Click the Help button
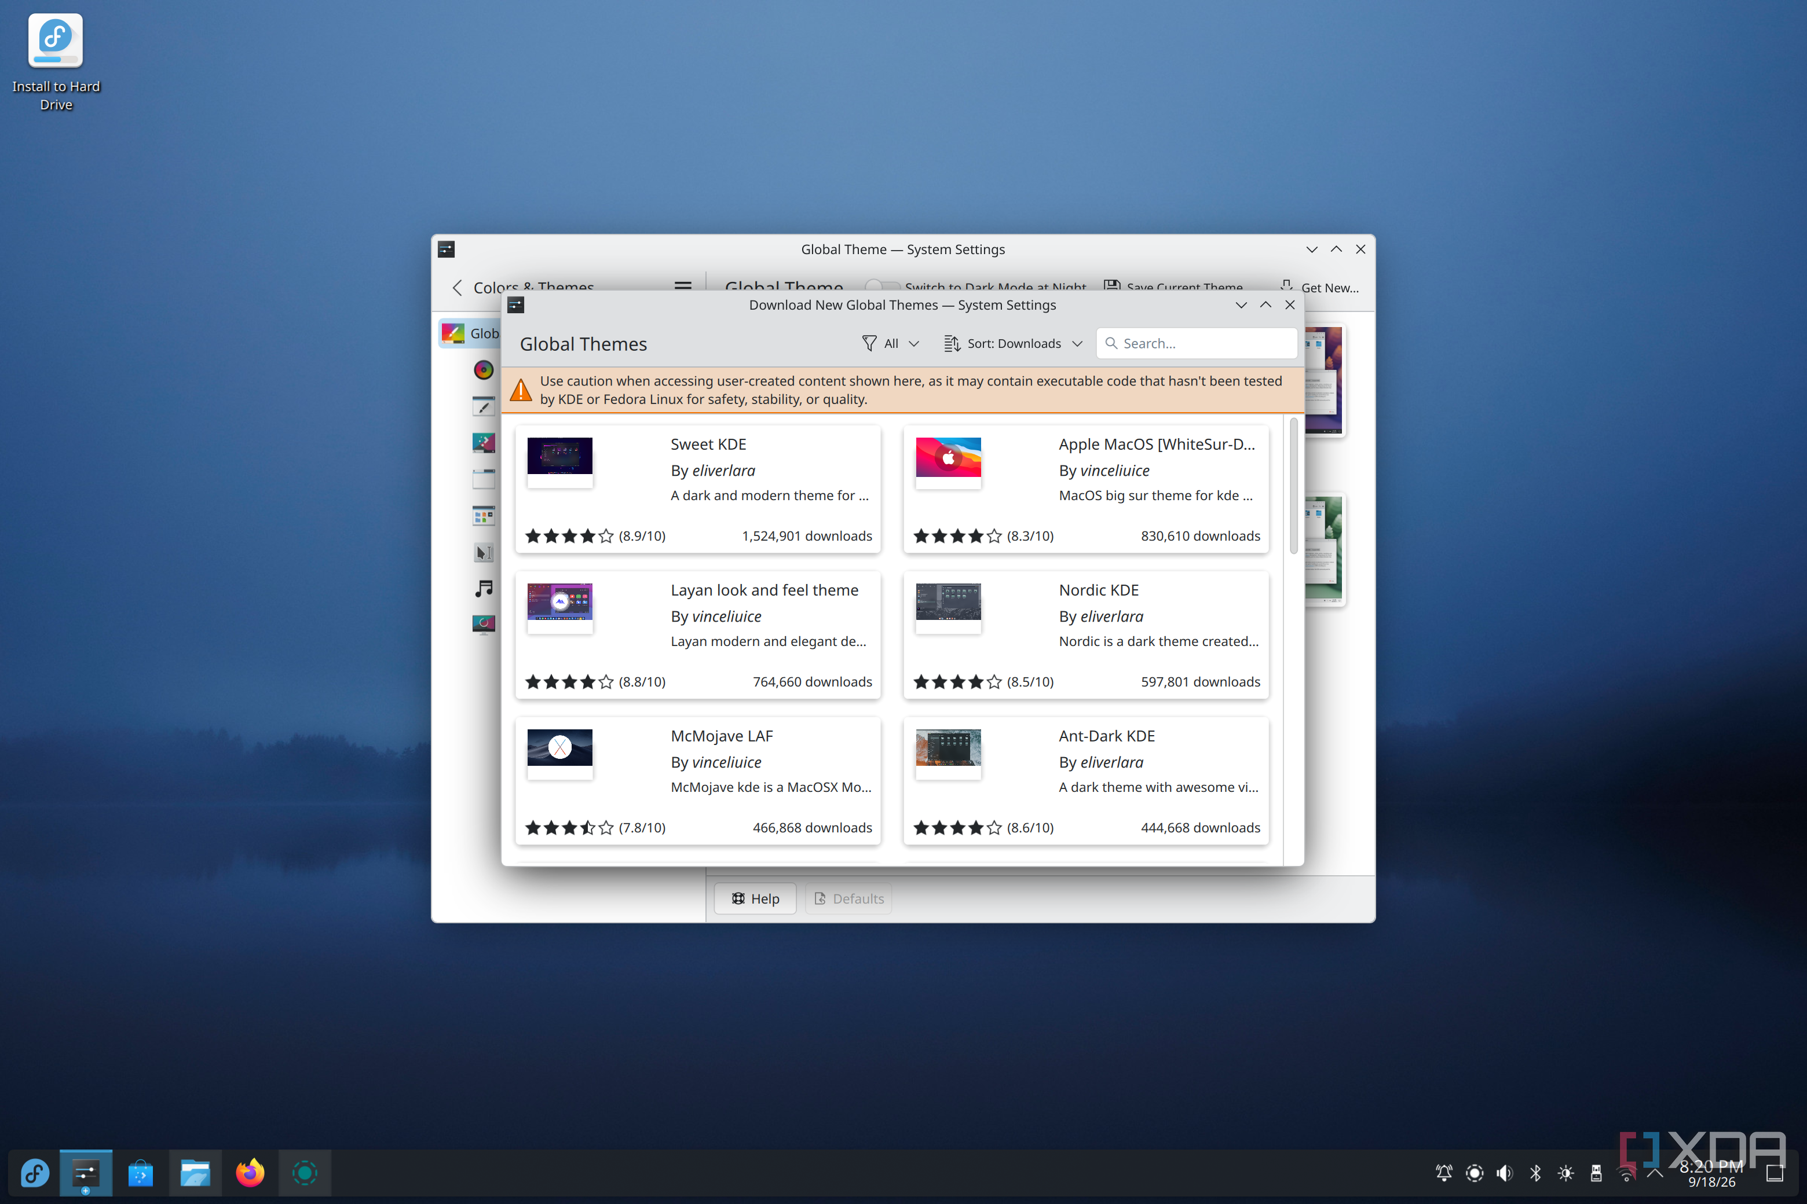1807x1204 pixels. point(755,898)
